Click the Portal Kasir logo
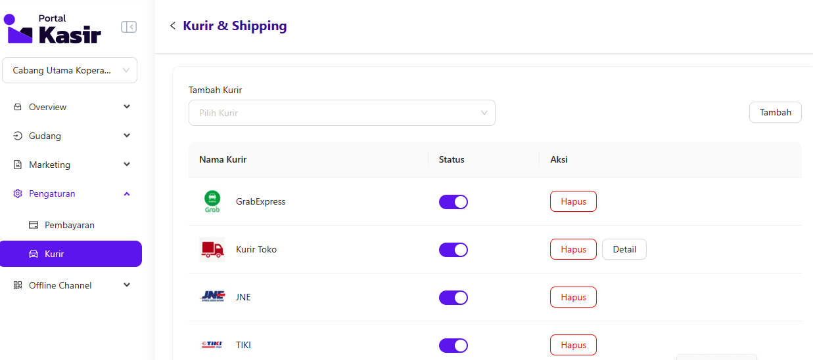The width and height of the screenshot is (813, 360). point(53,29)
